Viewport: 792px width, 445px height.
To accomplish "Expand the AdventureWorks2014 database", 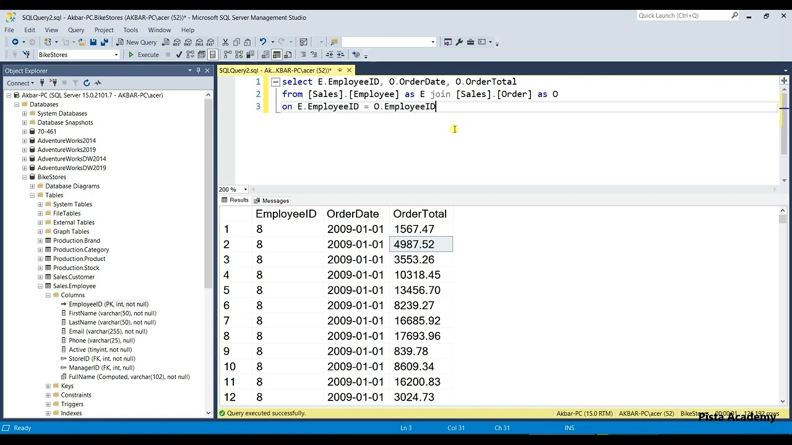I will click(25, 140).
